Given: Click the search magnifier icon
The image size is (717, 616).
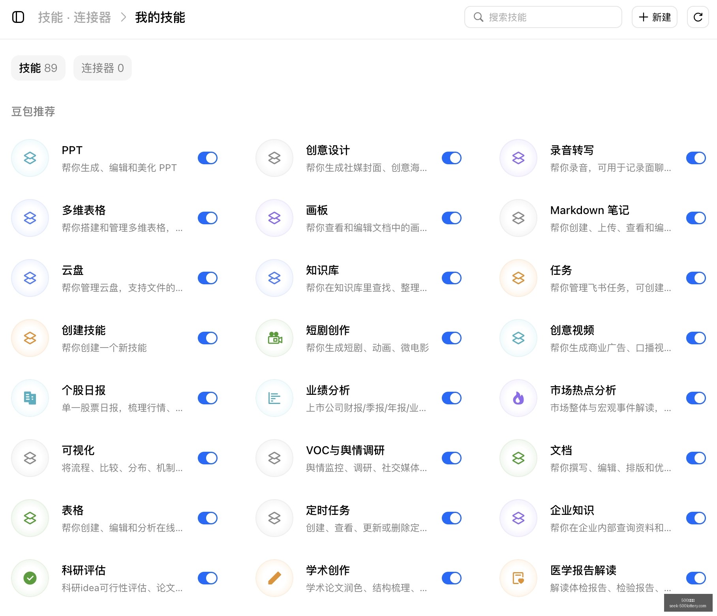Looking at the screenshot, I should 479,17.
